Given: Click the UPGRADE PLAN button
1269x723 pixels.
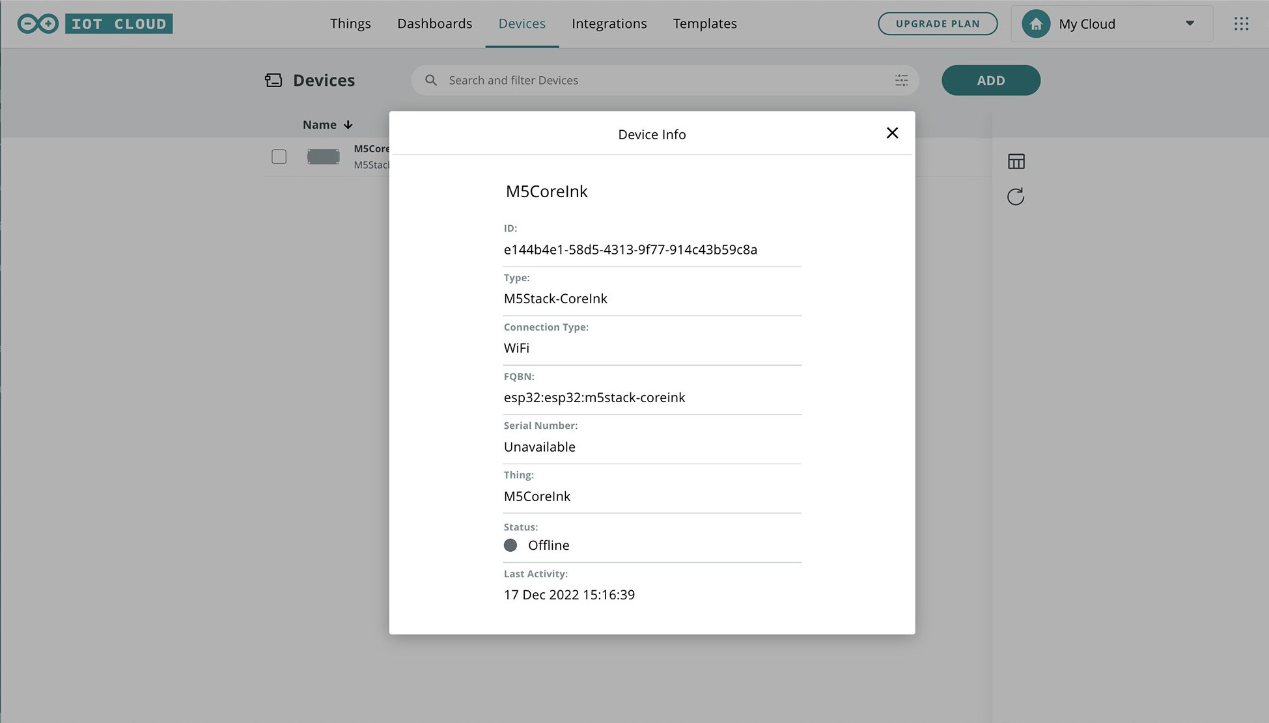Looking at the screenshot, I should pyautogui.click(x=938, y=23).
